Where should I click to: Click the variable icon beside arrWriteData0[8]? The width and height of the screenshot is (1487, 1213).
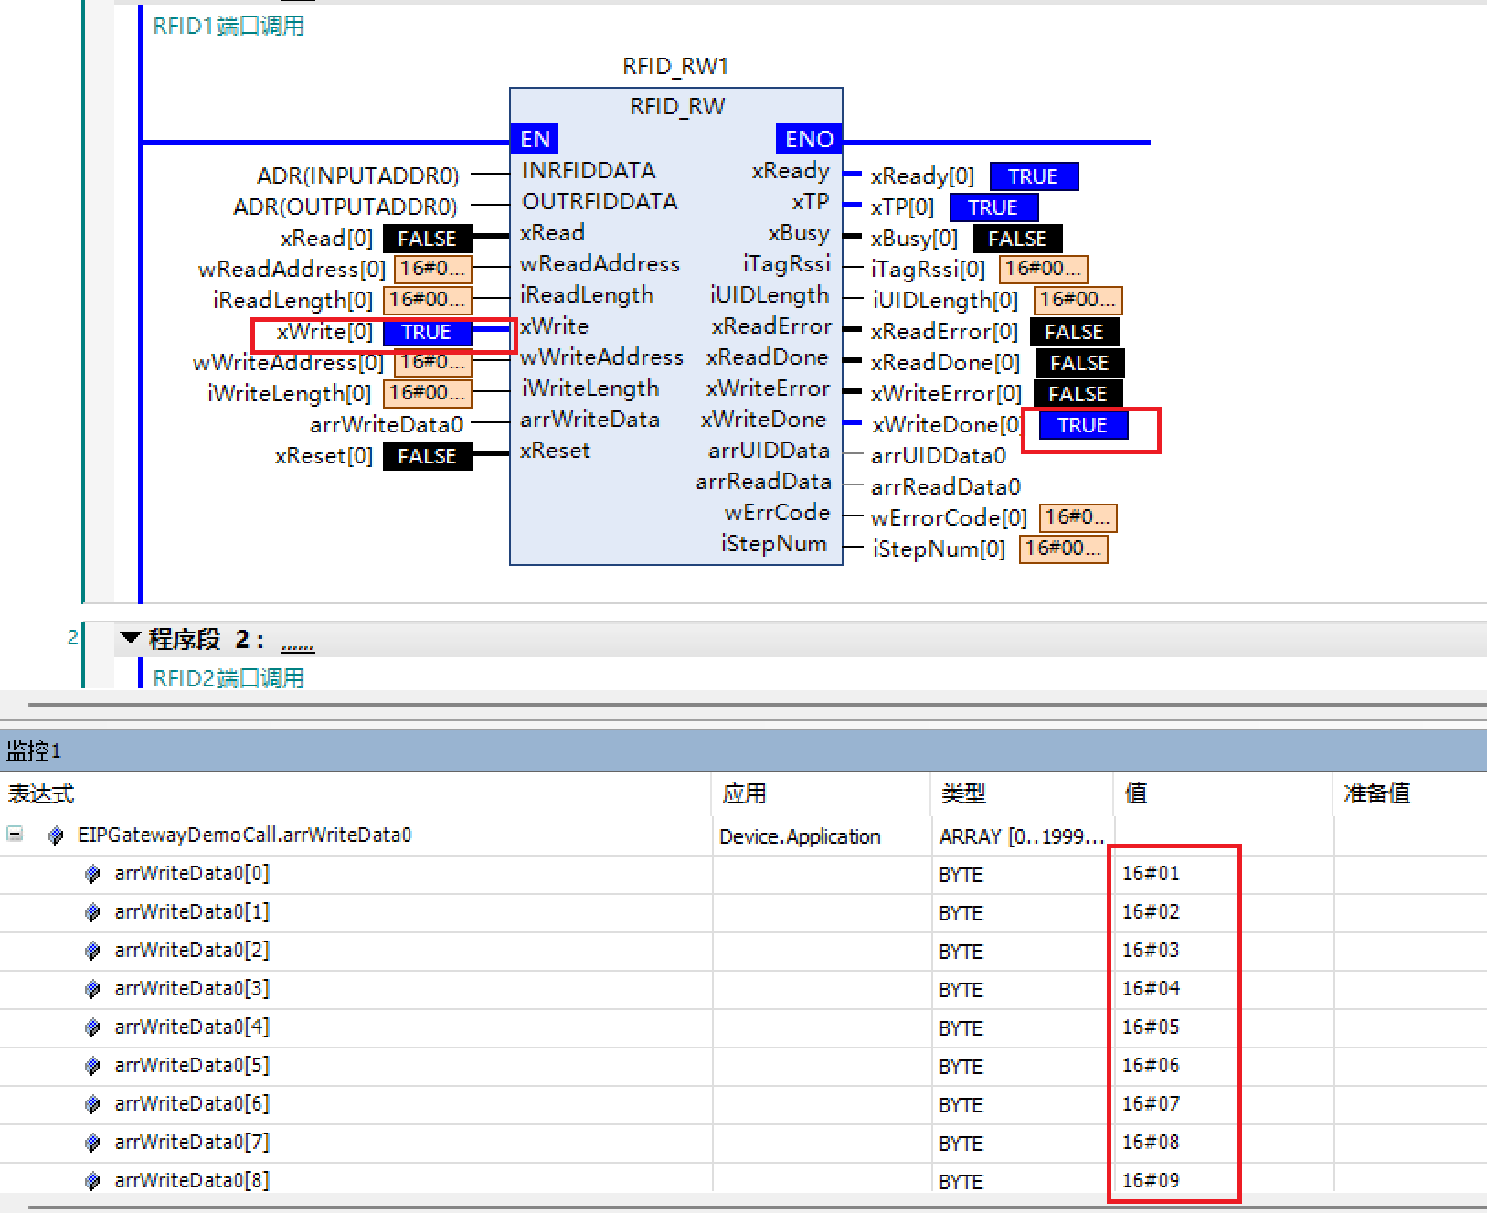click(91, 1181)
